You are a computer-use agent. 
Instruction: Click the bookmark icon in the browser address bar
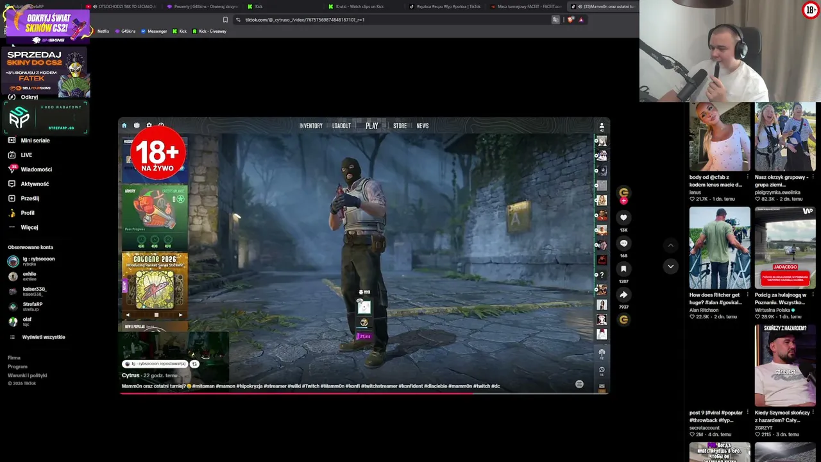click(225, 20)
